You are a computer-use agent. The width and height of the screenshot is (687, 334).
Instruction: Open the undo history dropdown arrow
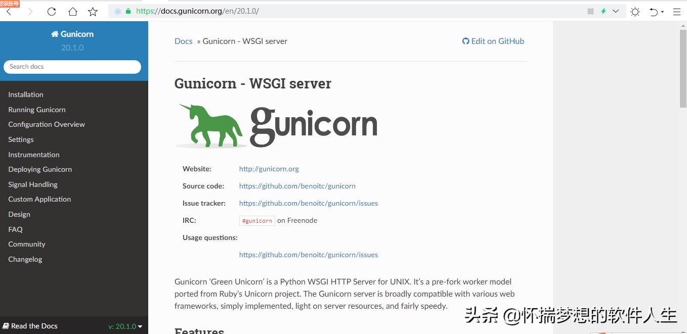[663, 12]
